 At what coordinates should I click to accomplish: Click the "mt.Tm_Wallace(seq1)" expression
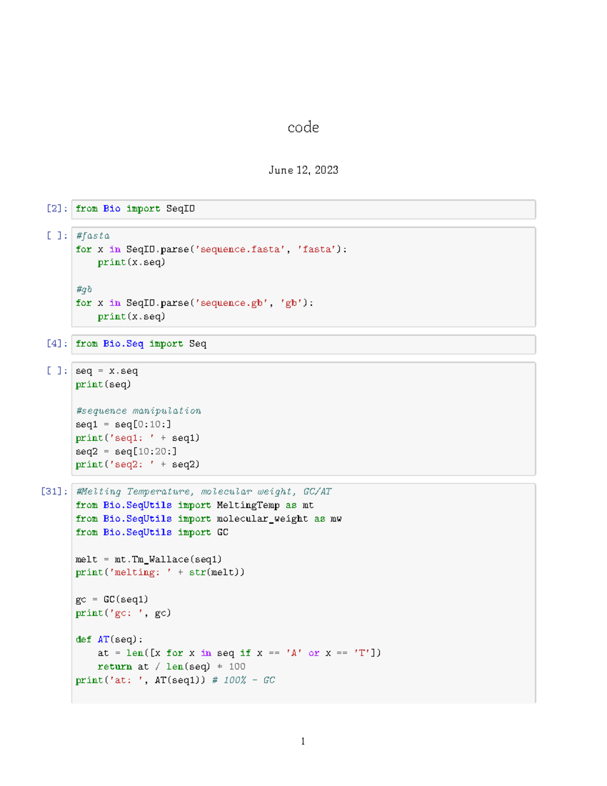(167, 559)
